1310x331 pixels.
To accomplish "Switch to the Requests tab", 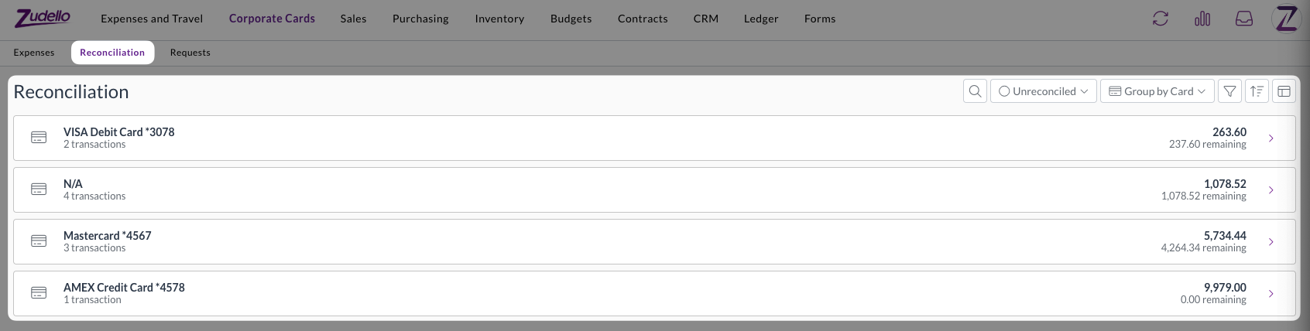I will [x=190, y=53].
